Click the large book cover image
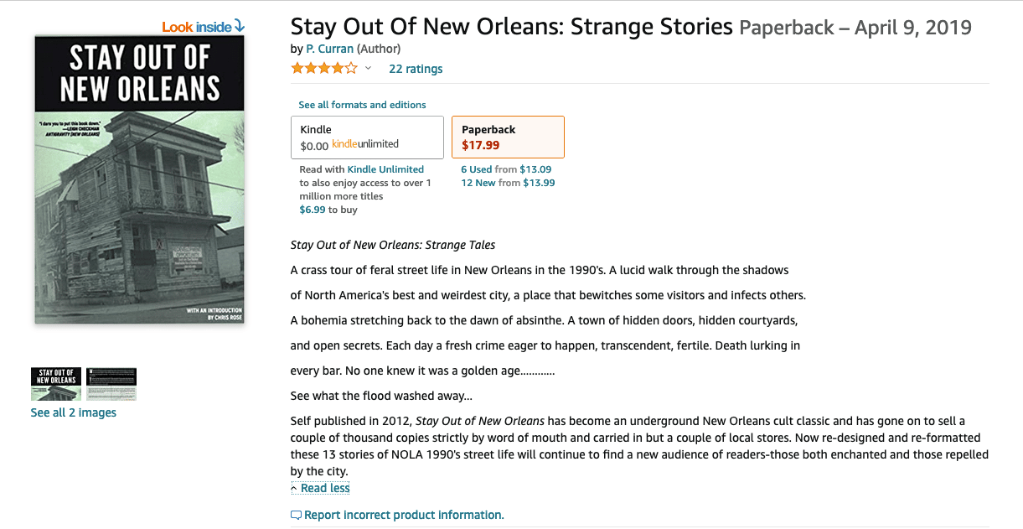This screenshot has height=529, width=1023. click(139, 179)
